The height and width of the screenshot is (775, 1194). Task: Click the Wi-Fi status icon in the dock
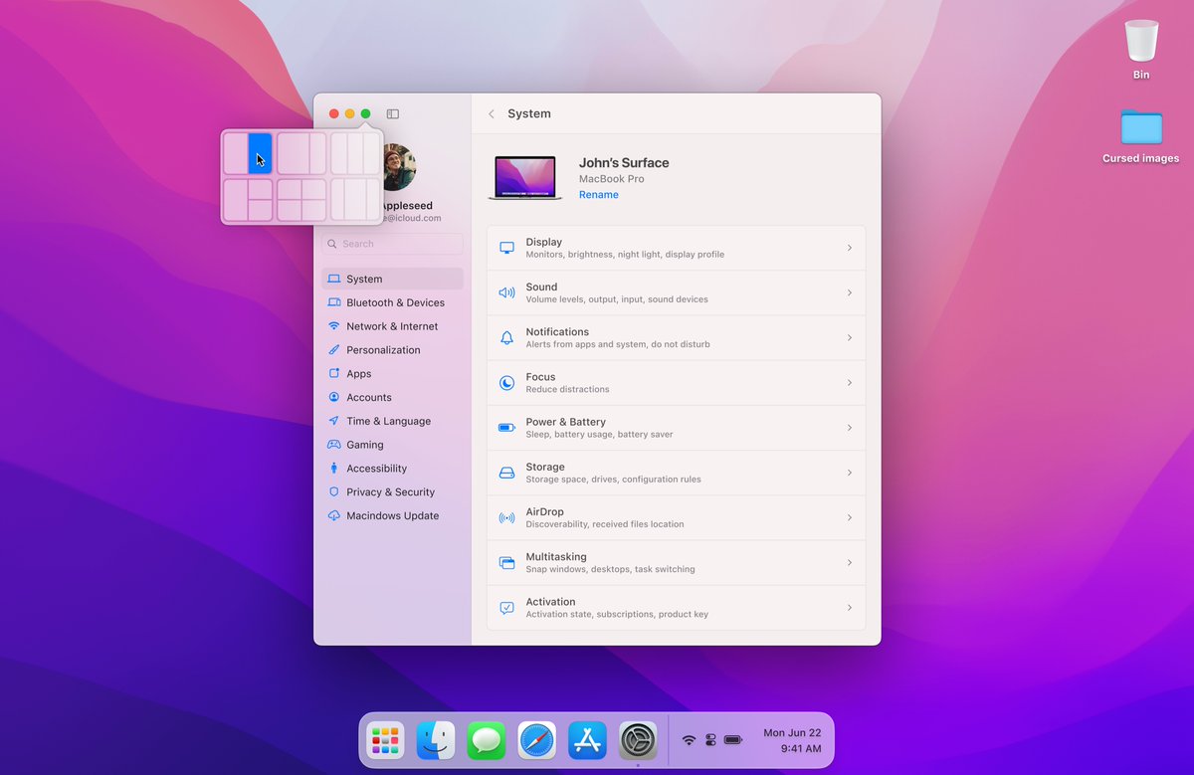(689, 740)
